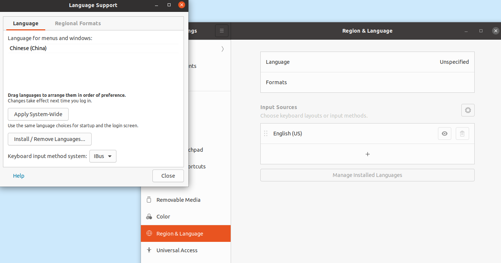Expand the sidebar chevron arrow in Settings
This screenshot has height=263, width=501.
pos(223,49)
